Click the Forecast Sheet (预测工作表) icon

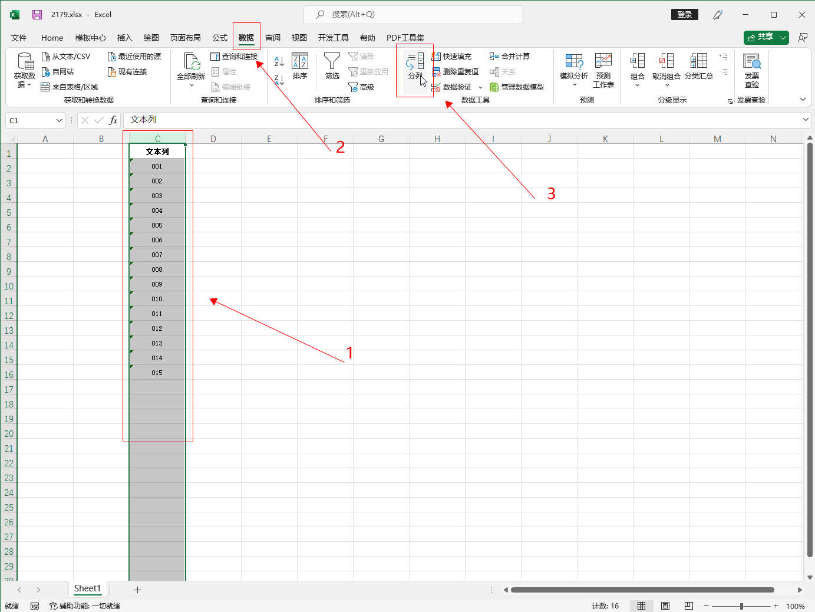(603, 61)
